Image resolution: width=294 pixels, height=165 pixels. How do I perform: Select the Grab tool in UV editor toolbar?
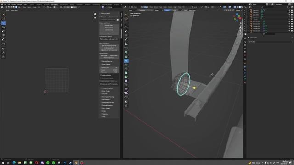[x=3, y=49]
